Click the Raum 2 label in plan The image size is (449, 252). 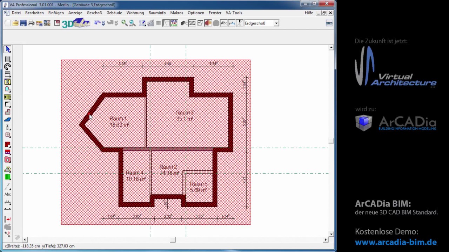tap(168, 167)
